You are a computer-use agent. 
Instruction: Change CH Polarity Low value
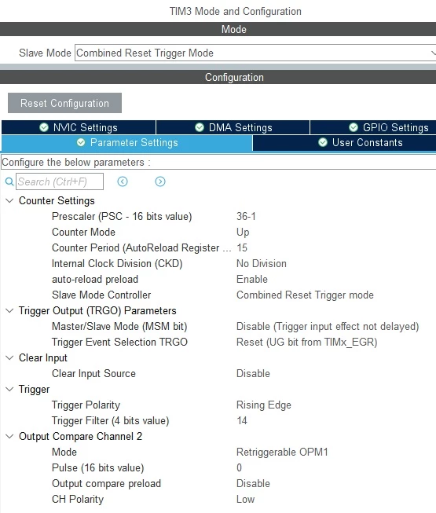click(x=245, y=499)
